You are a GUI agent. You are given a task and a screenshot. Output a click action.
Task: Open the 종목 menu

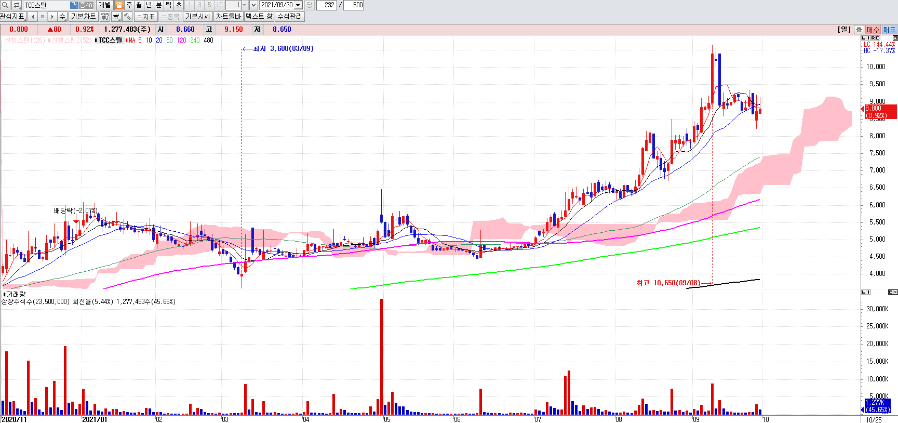(170, 16)
